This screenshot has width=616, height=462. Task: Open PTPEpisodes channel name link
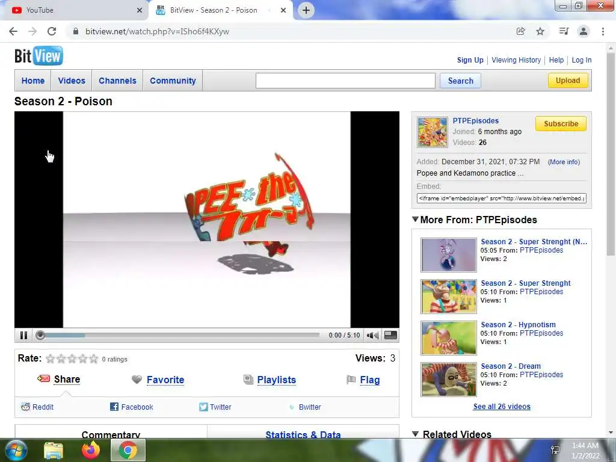[x=475, y=120]
